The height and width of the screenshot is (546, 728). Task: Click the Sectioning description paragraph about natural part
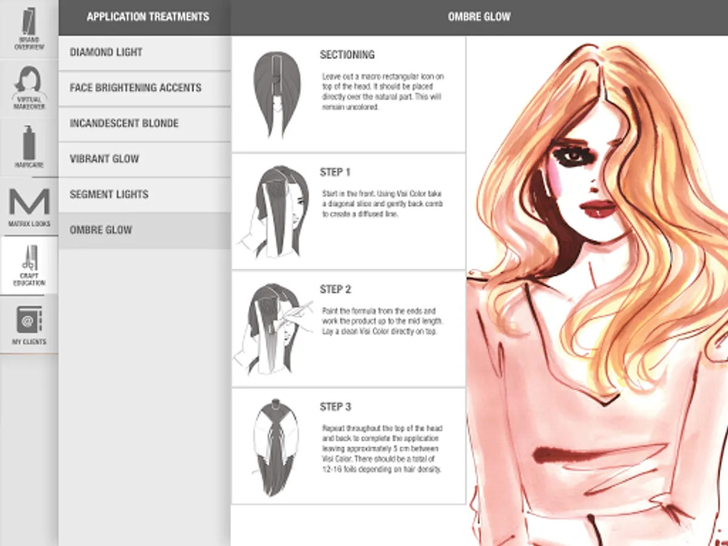383,92
